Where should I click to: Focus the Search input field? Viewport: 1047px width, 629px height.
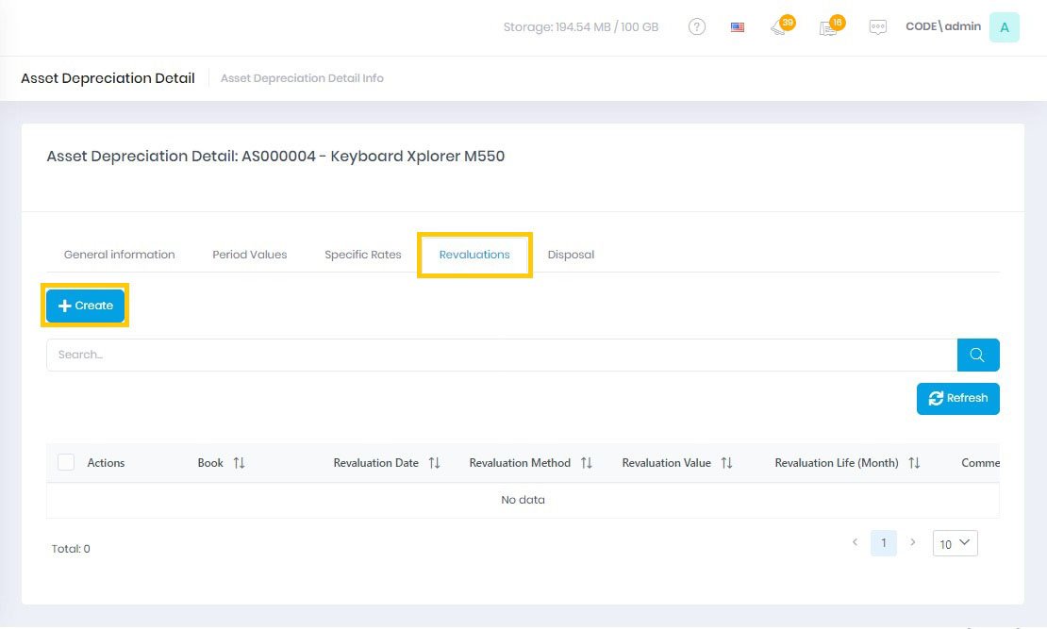point(500,355)
